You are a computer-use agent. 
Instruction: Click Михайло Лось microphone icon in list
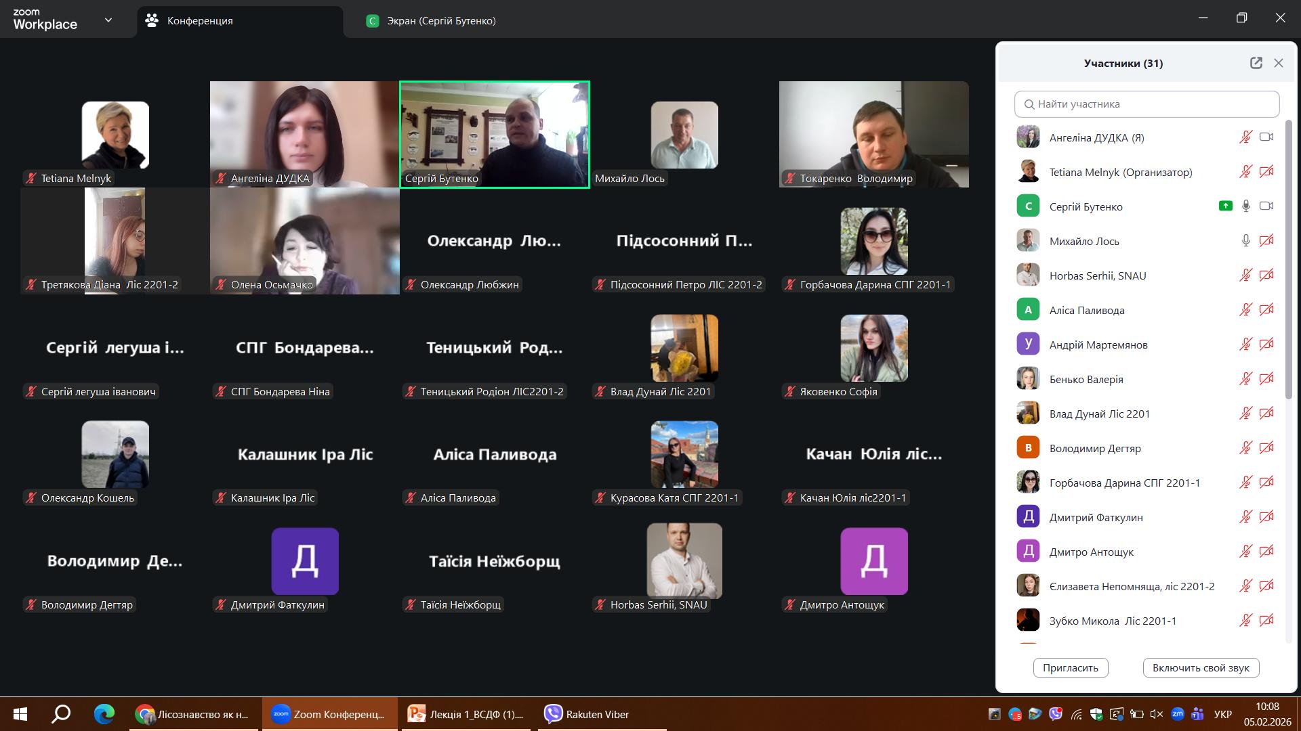click(1245, 241)
